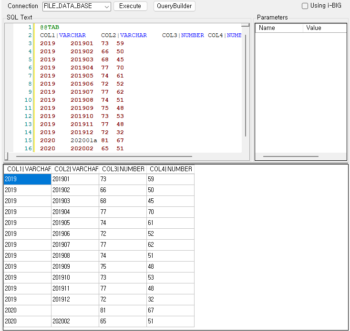Enable the Using i-BIG checkbox

click(x=305, y=6)
